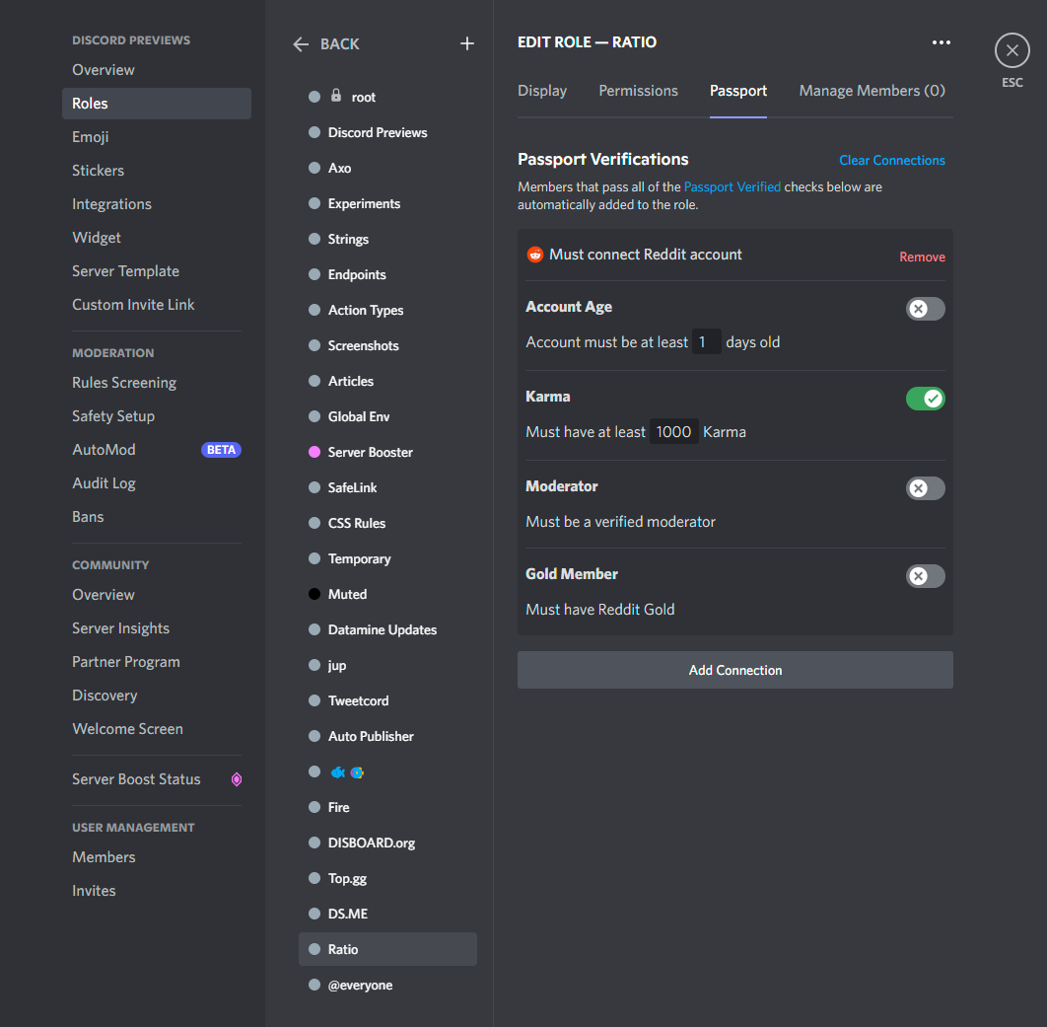Edit the account age days field
The width and height of the screenshot is (1047, 1027).
click(x=706, y=342)
